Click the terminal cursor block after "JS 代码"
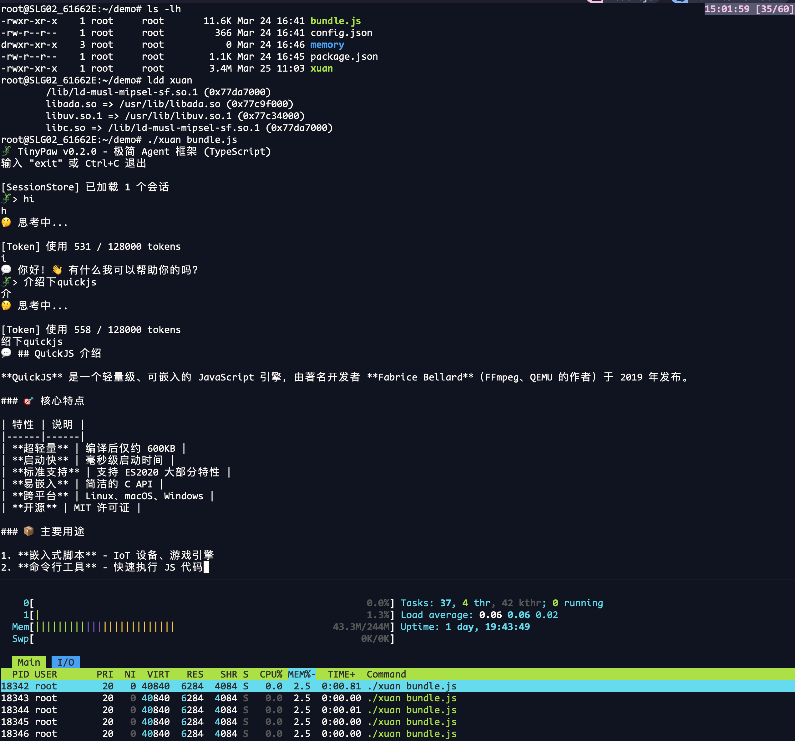This screenshot has width=795, height=741. click(206, 567)
